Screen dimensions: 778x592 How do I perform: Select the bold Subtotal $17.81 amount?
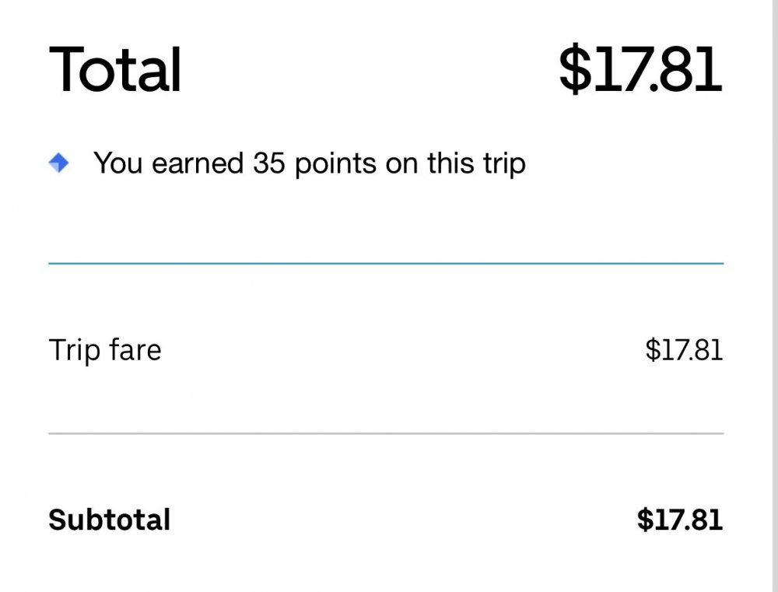(x=680, y=520)
